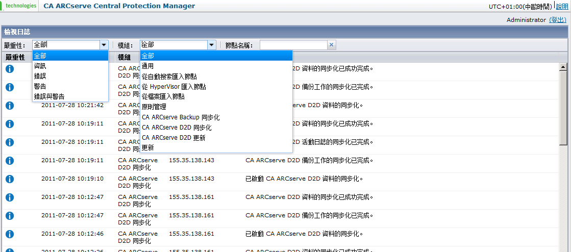Select CA ARCserve Backup 同步化 option
Viewport: 571px width, 252px height.
pos(216,117)
